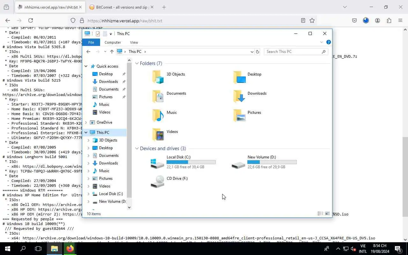Image resolution: width=408 pixels, height=255 pixels.
Task: Click the Local Disk (C:) capacity bar
Action: point(191,162)
